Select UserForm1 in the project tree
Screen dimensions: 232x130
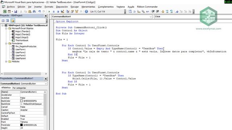pos(20,49)
